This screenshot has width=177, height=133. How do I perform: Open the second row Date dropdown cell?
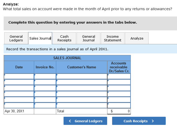point(19,82)
